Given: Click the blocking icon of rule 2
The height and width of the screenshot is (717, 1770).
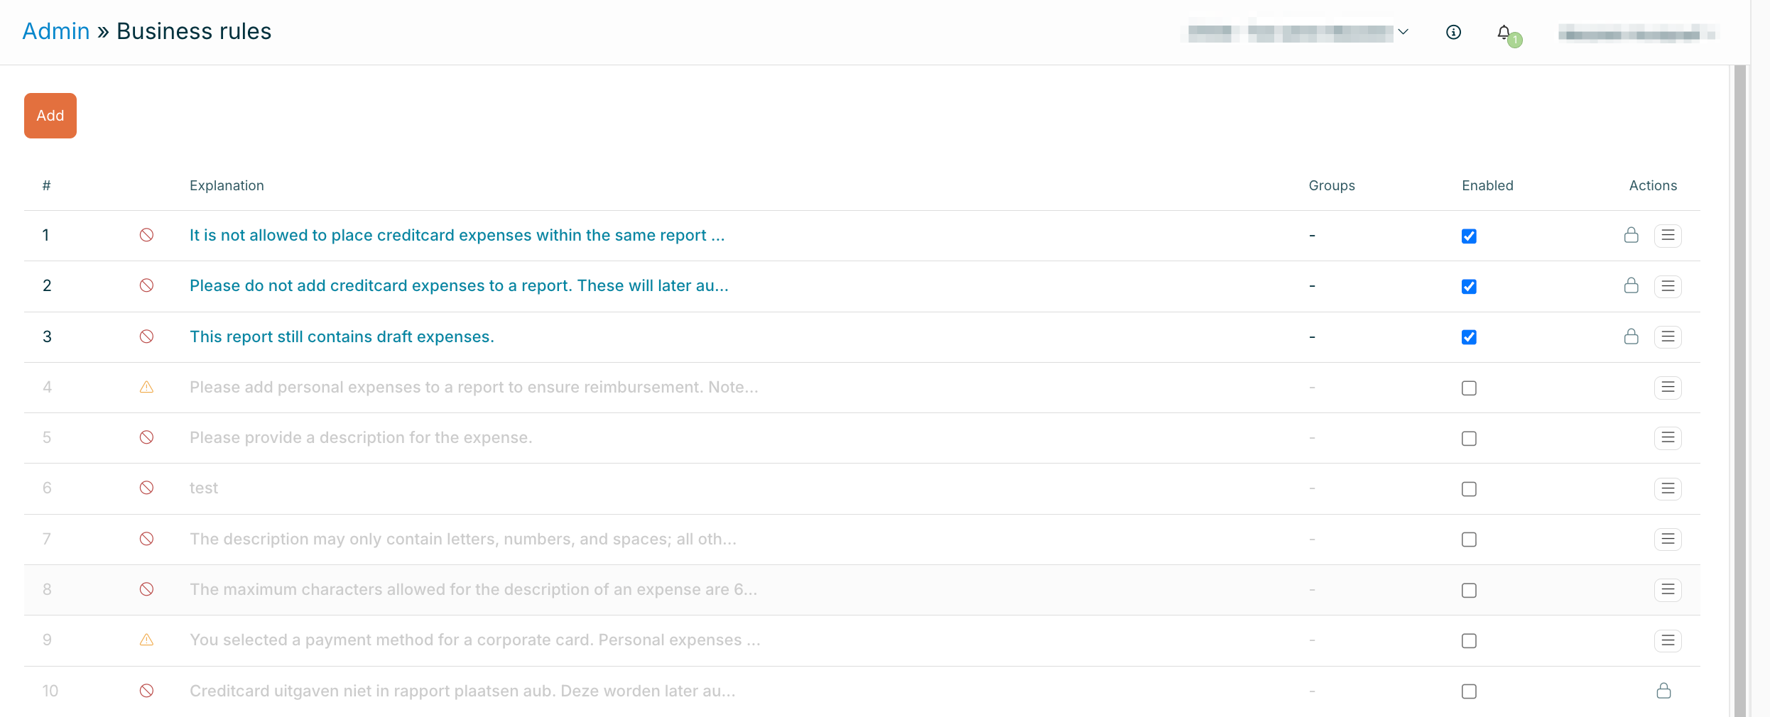Looking at the screenshot, I should click(146, 285).
